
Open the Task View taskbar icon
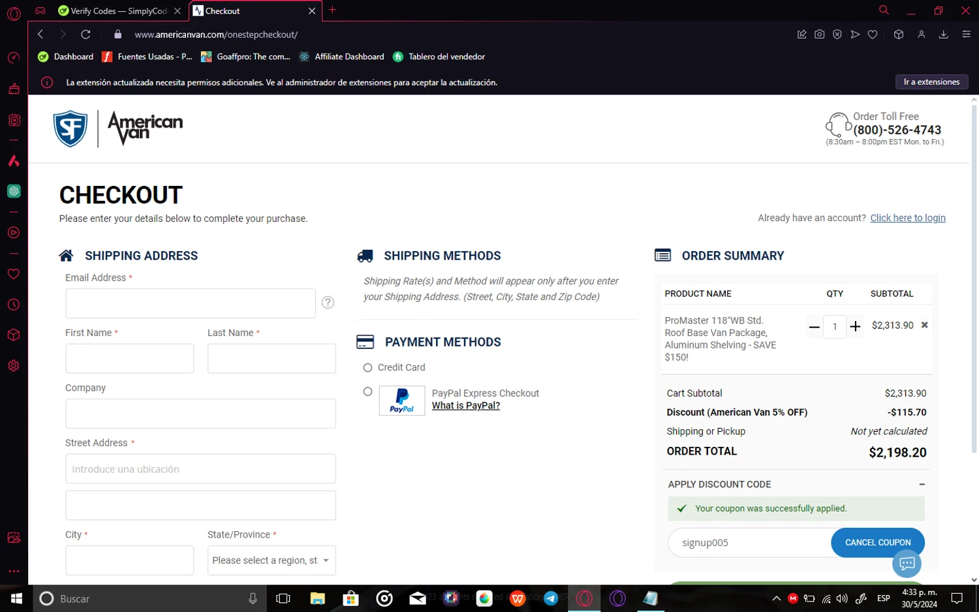point(283,598)
